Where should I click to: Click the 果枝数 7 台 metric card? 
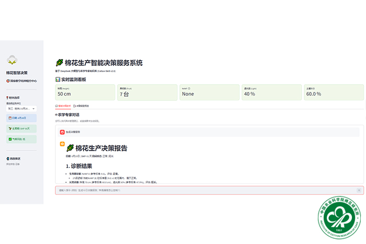146,92
